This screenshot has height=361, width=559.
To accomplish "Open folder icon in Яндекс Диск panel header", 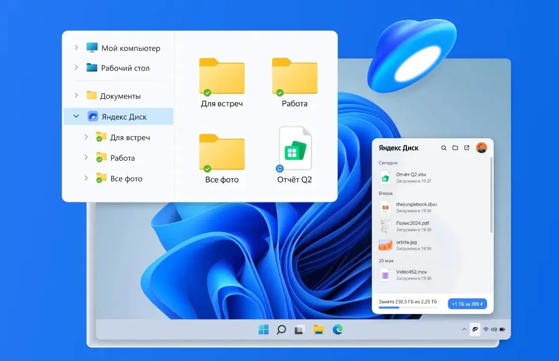I will [455, 147].
